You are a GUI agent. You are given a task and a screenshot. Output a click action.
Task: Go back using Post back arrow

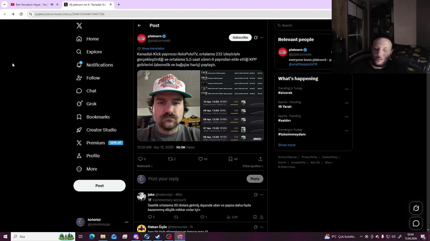(139, 25)
